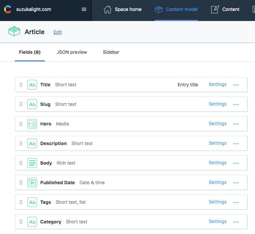Viewport: 255px width, 234px height.
Task: Open Settings for the Slug field
Action: tap(217, 104)
